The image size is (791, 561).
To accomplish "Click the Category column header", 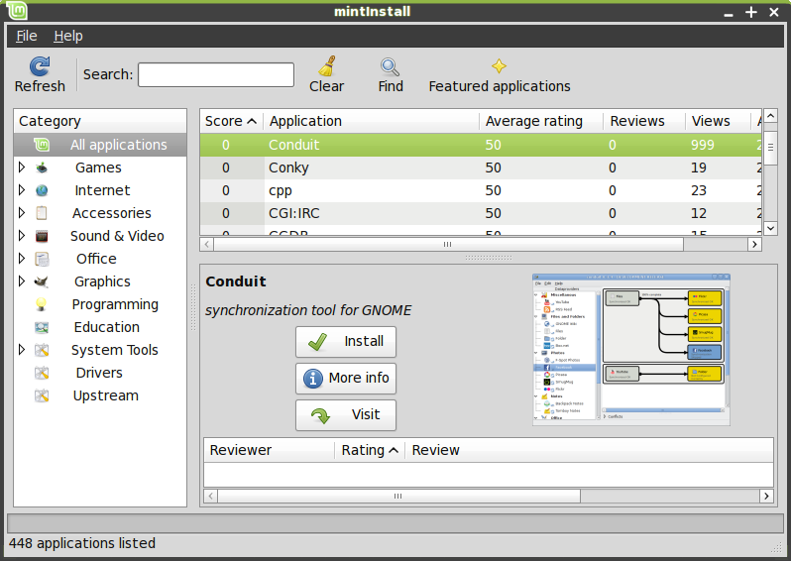I will pyautogui.click(x=100, y=121).
